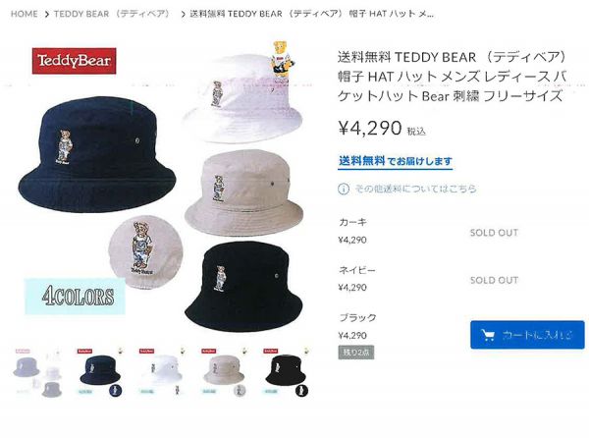This screenshot has width=589, height=438.
Task: Select the four-colors overview thumbnail
Action: point(38,372)
